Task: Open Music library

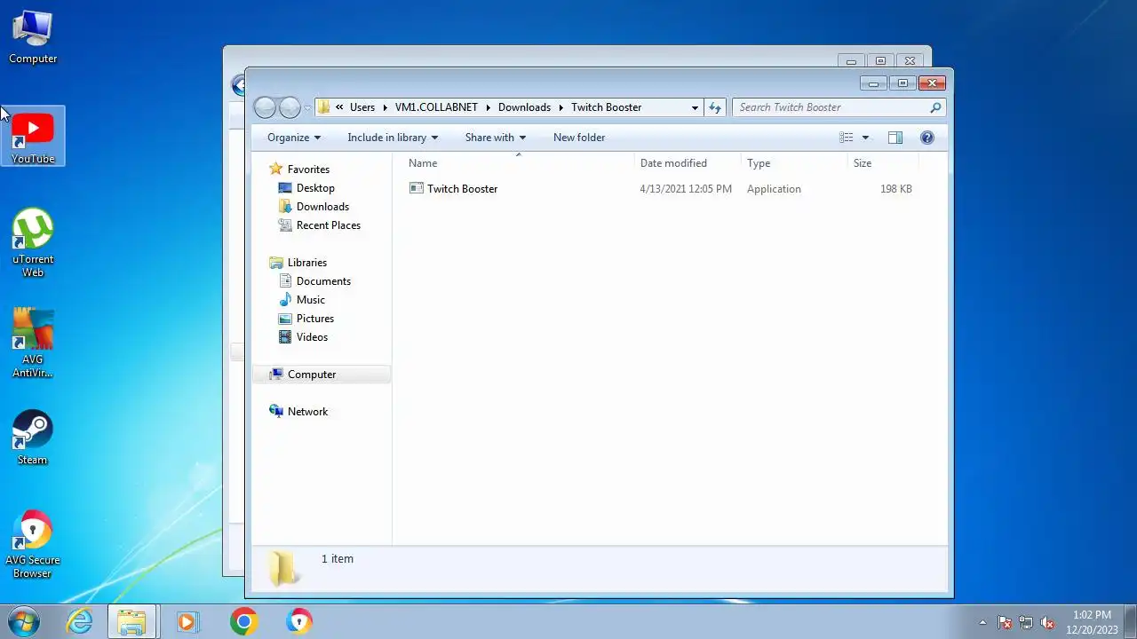Action: 310,300
